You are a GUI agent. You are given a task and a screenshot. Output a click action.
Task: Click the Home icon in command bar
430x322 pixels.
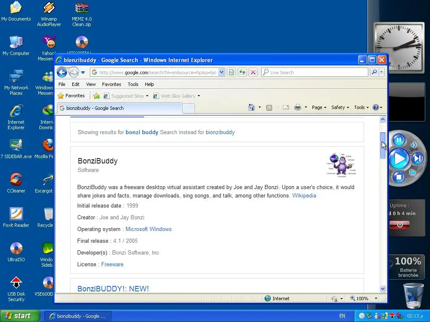click(252, 107)
